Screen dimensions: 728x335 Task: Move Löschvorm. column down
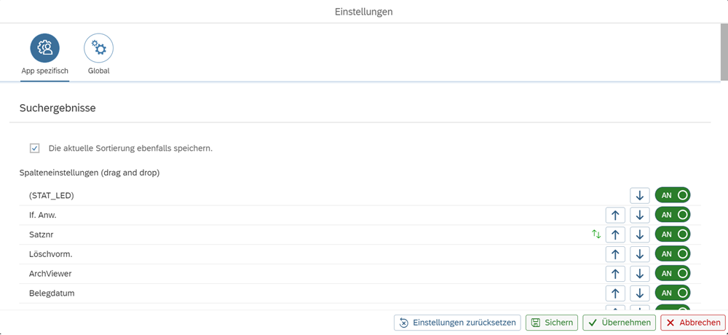[x=640, y=254]
